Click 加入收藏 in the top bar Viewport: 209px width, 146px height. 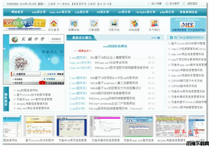click(156, 4)
